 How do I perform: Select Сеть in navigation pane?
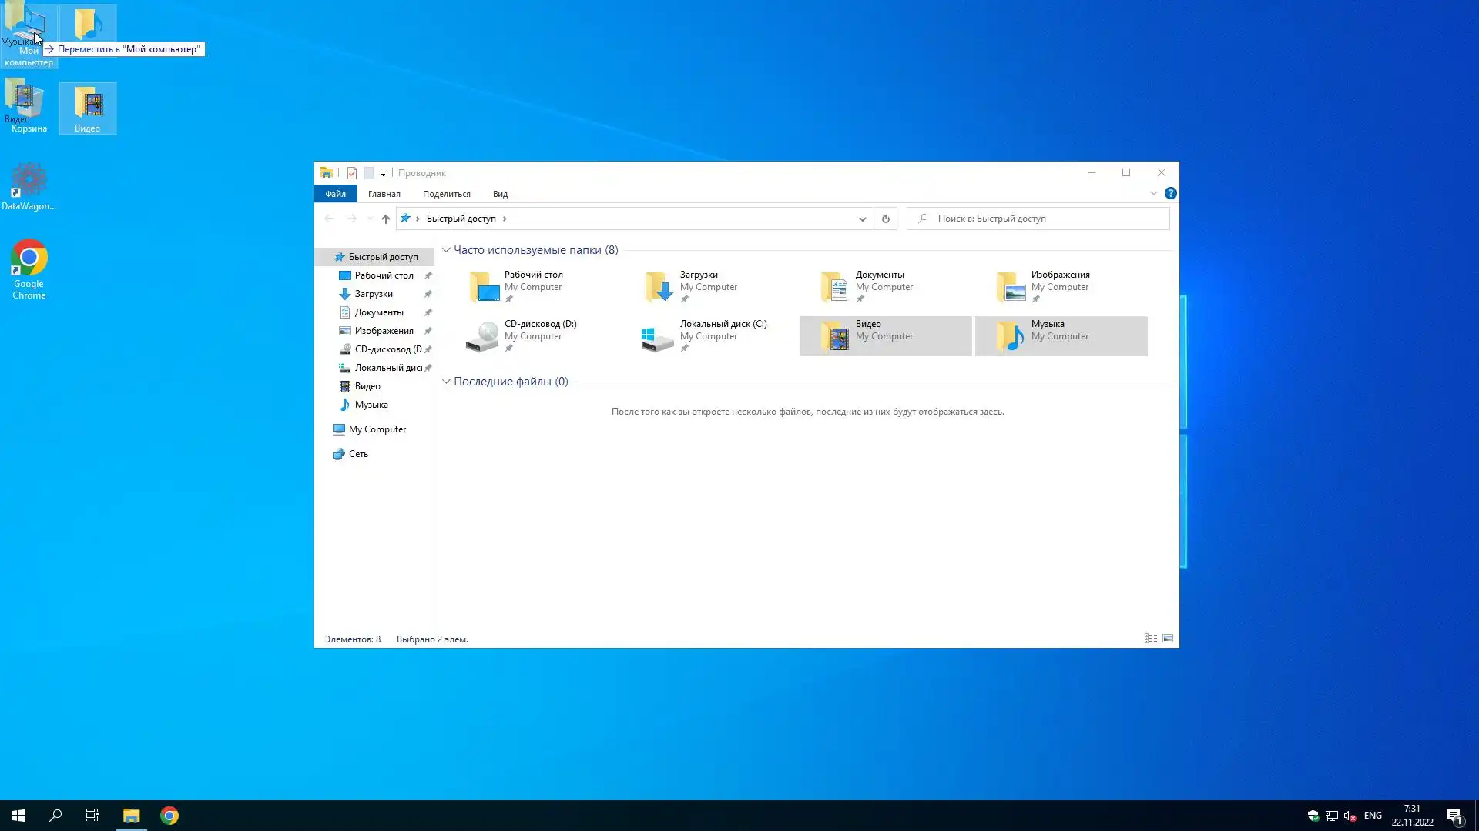tap(358, 454)
